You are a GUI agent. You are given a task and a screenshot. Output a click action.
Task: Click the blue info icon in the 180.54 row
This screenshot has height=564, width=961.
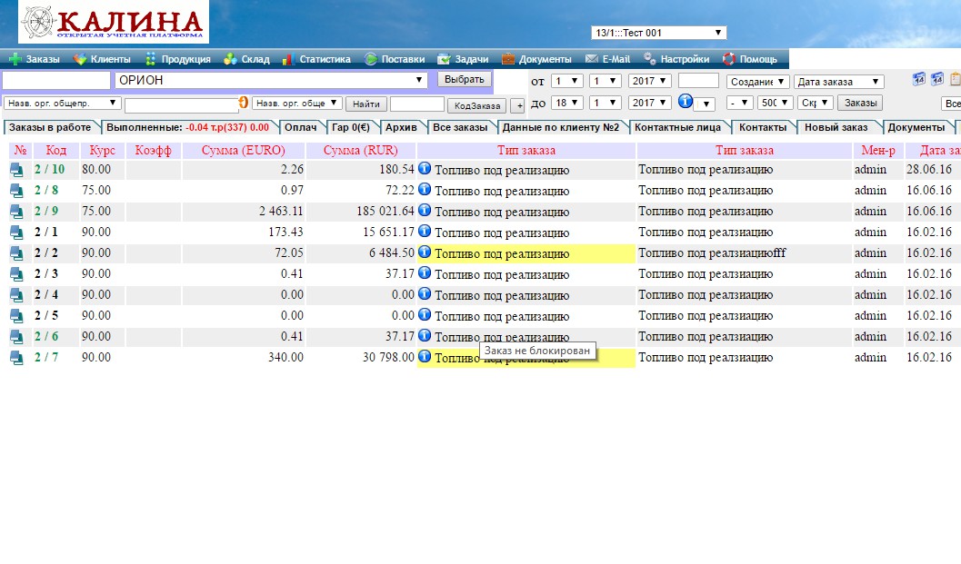(424, 168)
